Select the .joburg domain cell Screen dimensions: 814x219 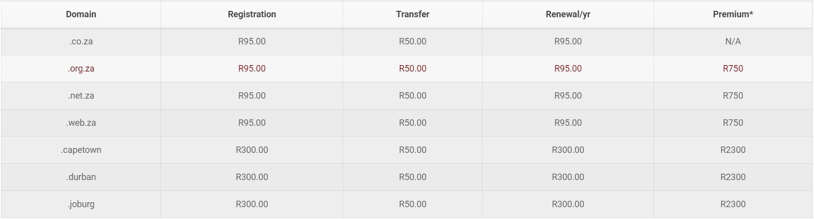click(81, 204)
